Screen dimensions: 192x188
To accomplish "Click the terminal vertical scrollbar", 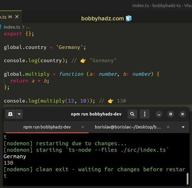I will (x=187, y=179).
